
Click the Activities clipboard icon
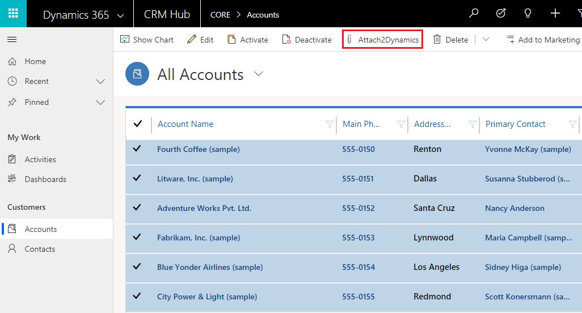[12, 159]
